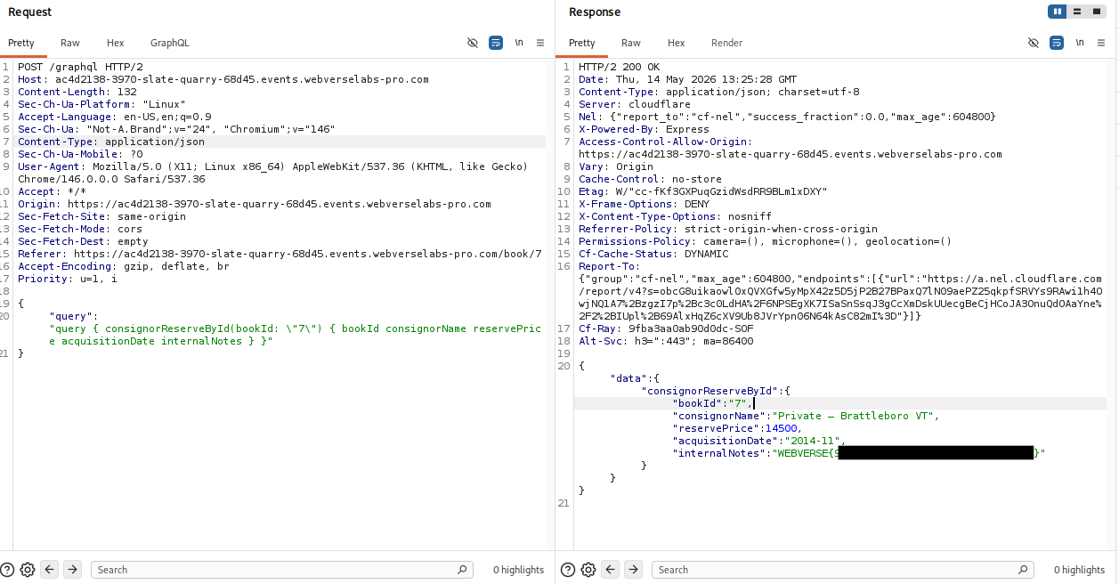Toggle hidden characters eye icon in Response
Screen dimensions: 1119x584
pyautogui.click(x=1034, y=43)
